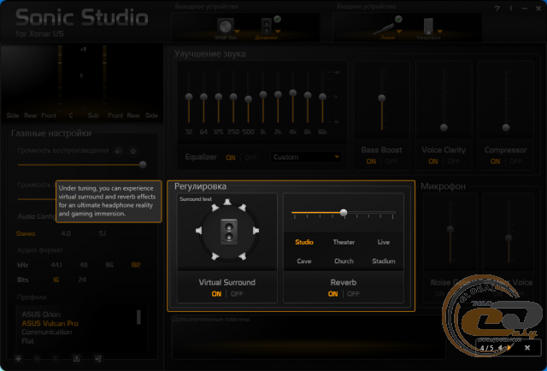The image size is (547, 371).
Task: Turn Virtual Surround OFF
Action: point(237,294)
